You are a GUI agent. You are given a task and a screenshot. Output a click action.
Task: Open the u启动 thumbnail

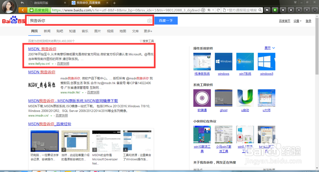tap(245, 98)
